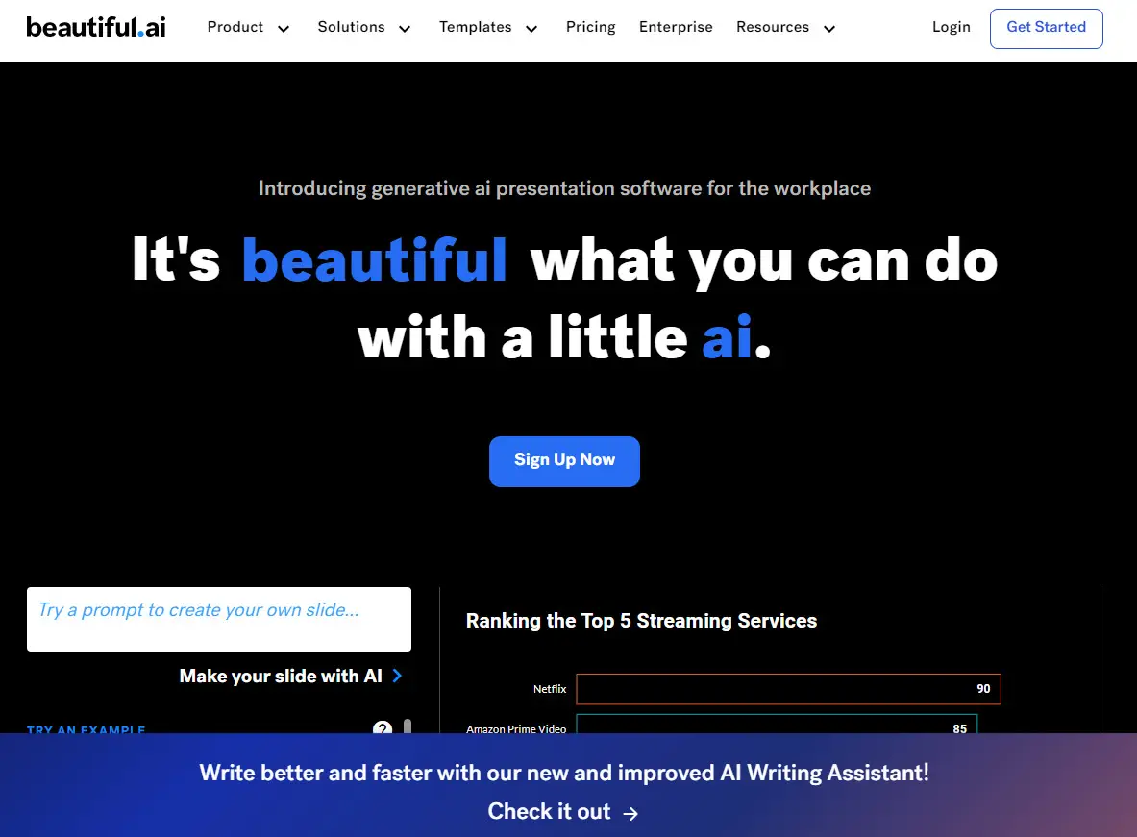Open the Solutions menu
Screen dimensions: 1137x837
click(351, 27)
